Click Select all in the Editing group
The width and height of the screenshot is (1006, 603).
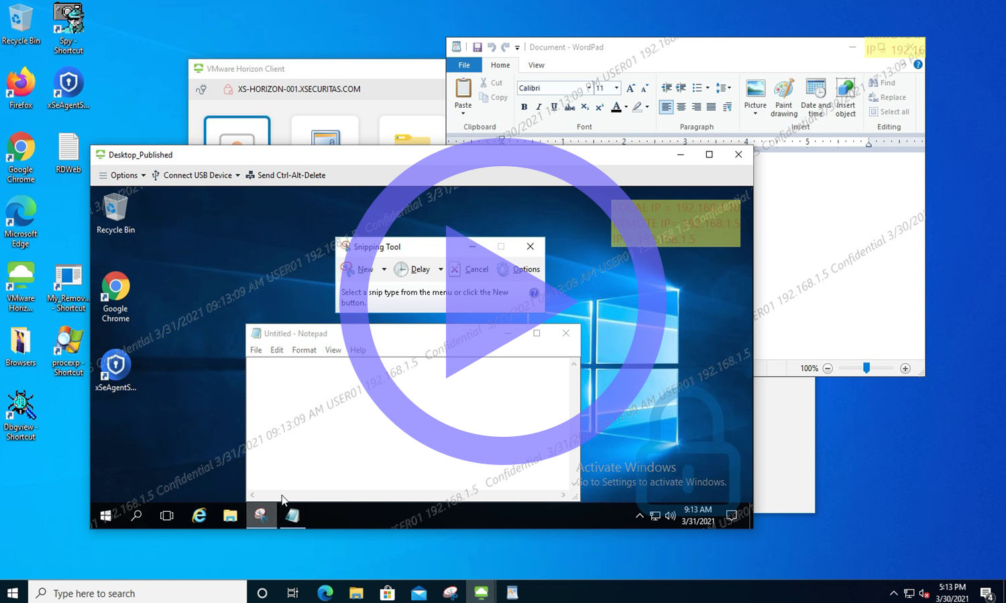tap(889, 112)
